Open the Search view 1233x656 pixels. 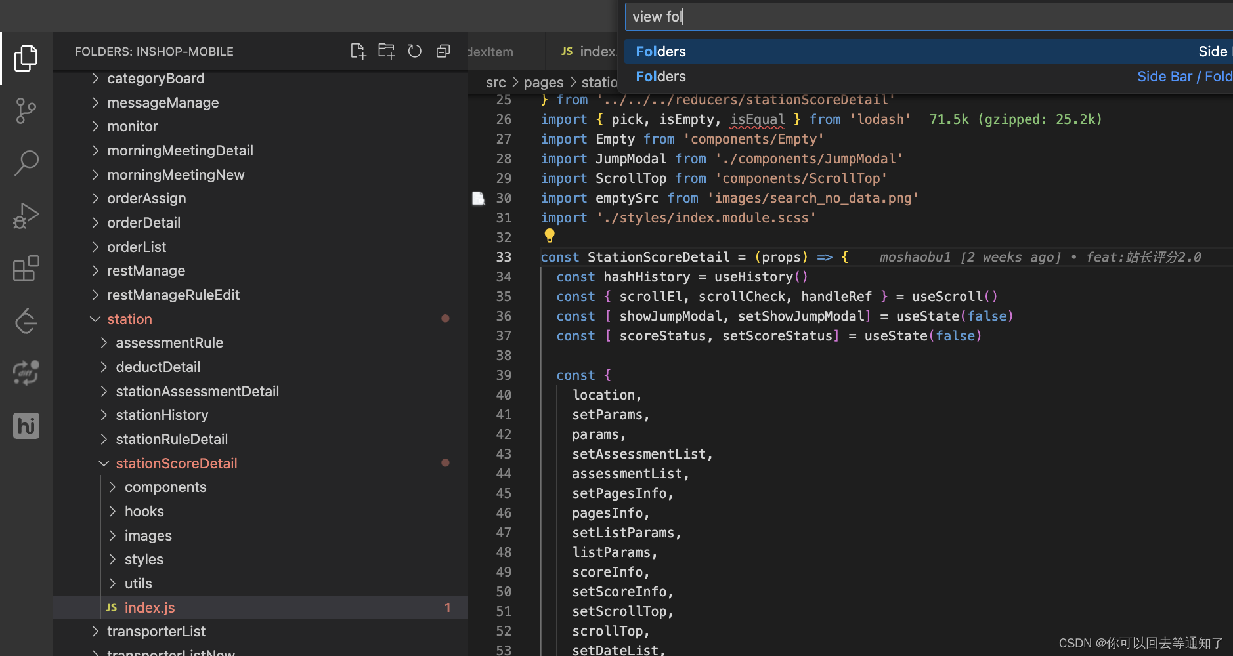26,163
